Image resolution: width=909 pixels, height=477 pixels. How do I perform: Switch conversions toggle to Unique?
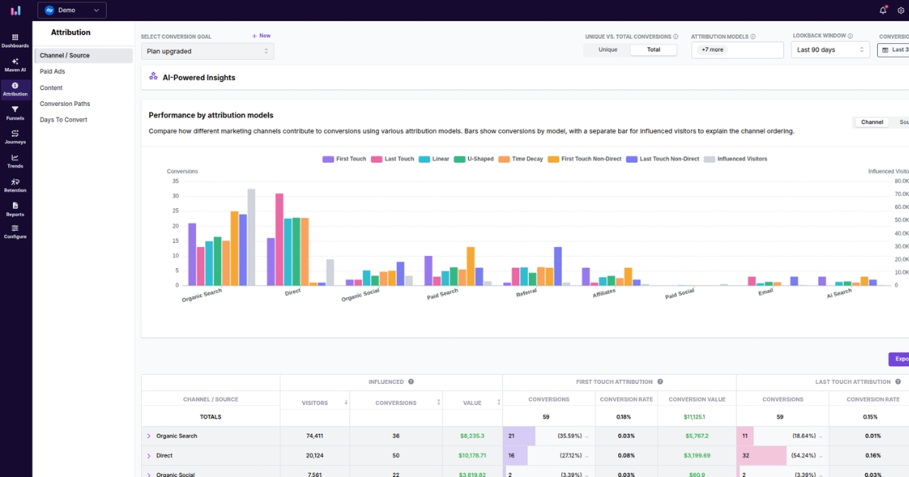608,50
